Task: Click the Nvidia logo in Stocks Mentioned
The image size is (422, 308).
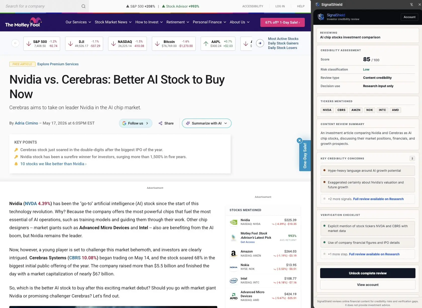Action: pos(234,222)
